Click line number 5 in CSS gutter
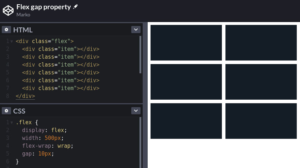 coord(7,154)
